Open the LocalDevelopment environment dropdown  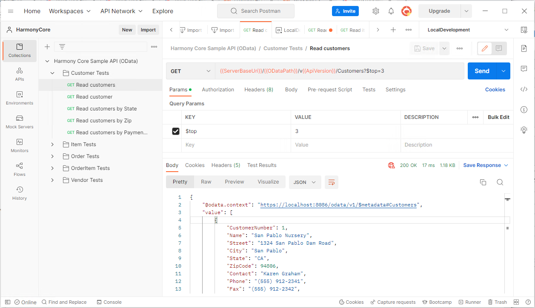[467, 30]
